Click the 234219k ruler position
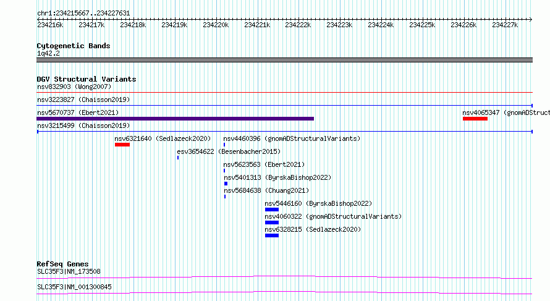This screenshot has height=301, width=550. [x=174, y=25]
